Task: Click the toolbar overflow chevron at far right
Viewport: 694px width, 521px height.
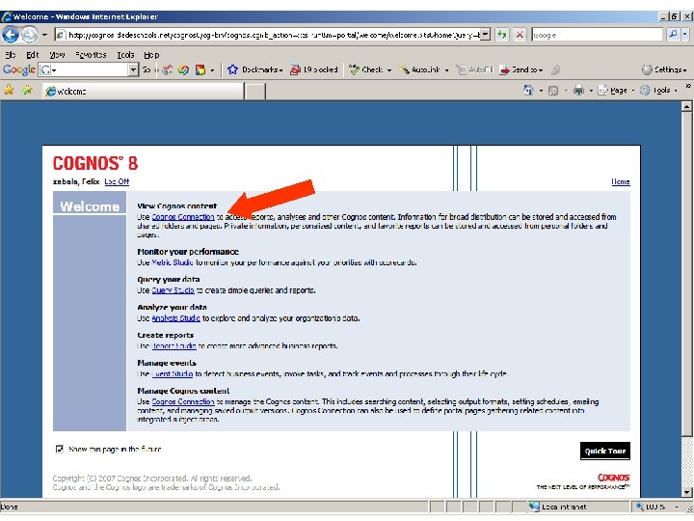Action: click(688, 87)
